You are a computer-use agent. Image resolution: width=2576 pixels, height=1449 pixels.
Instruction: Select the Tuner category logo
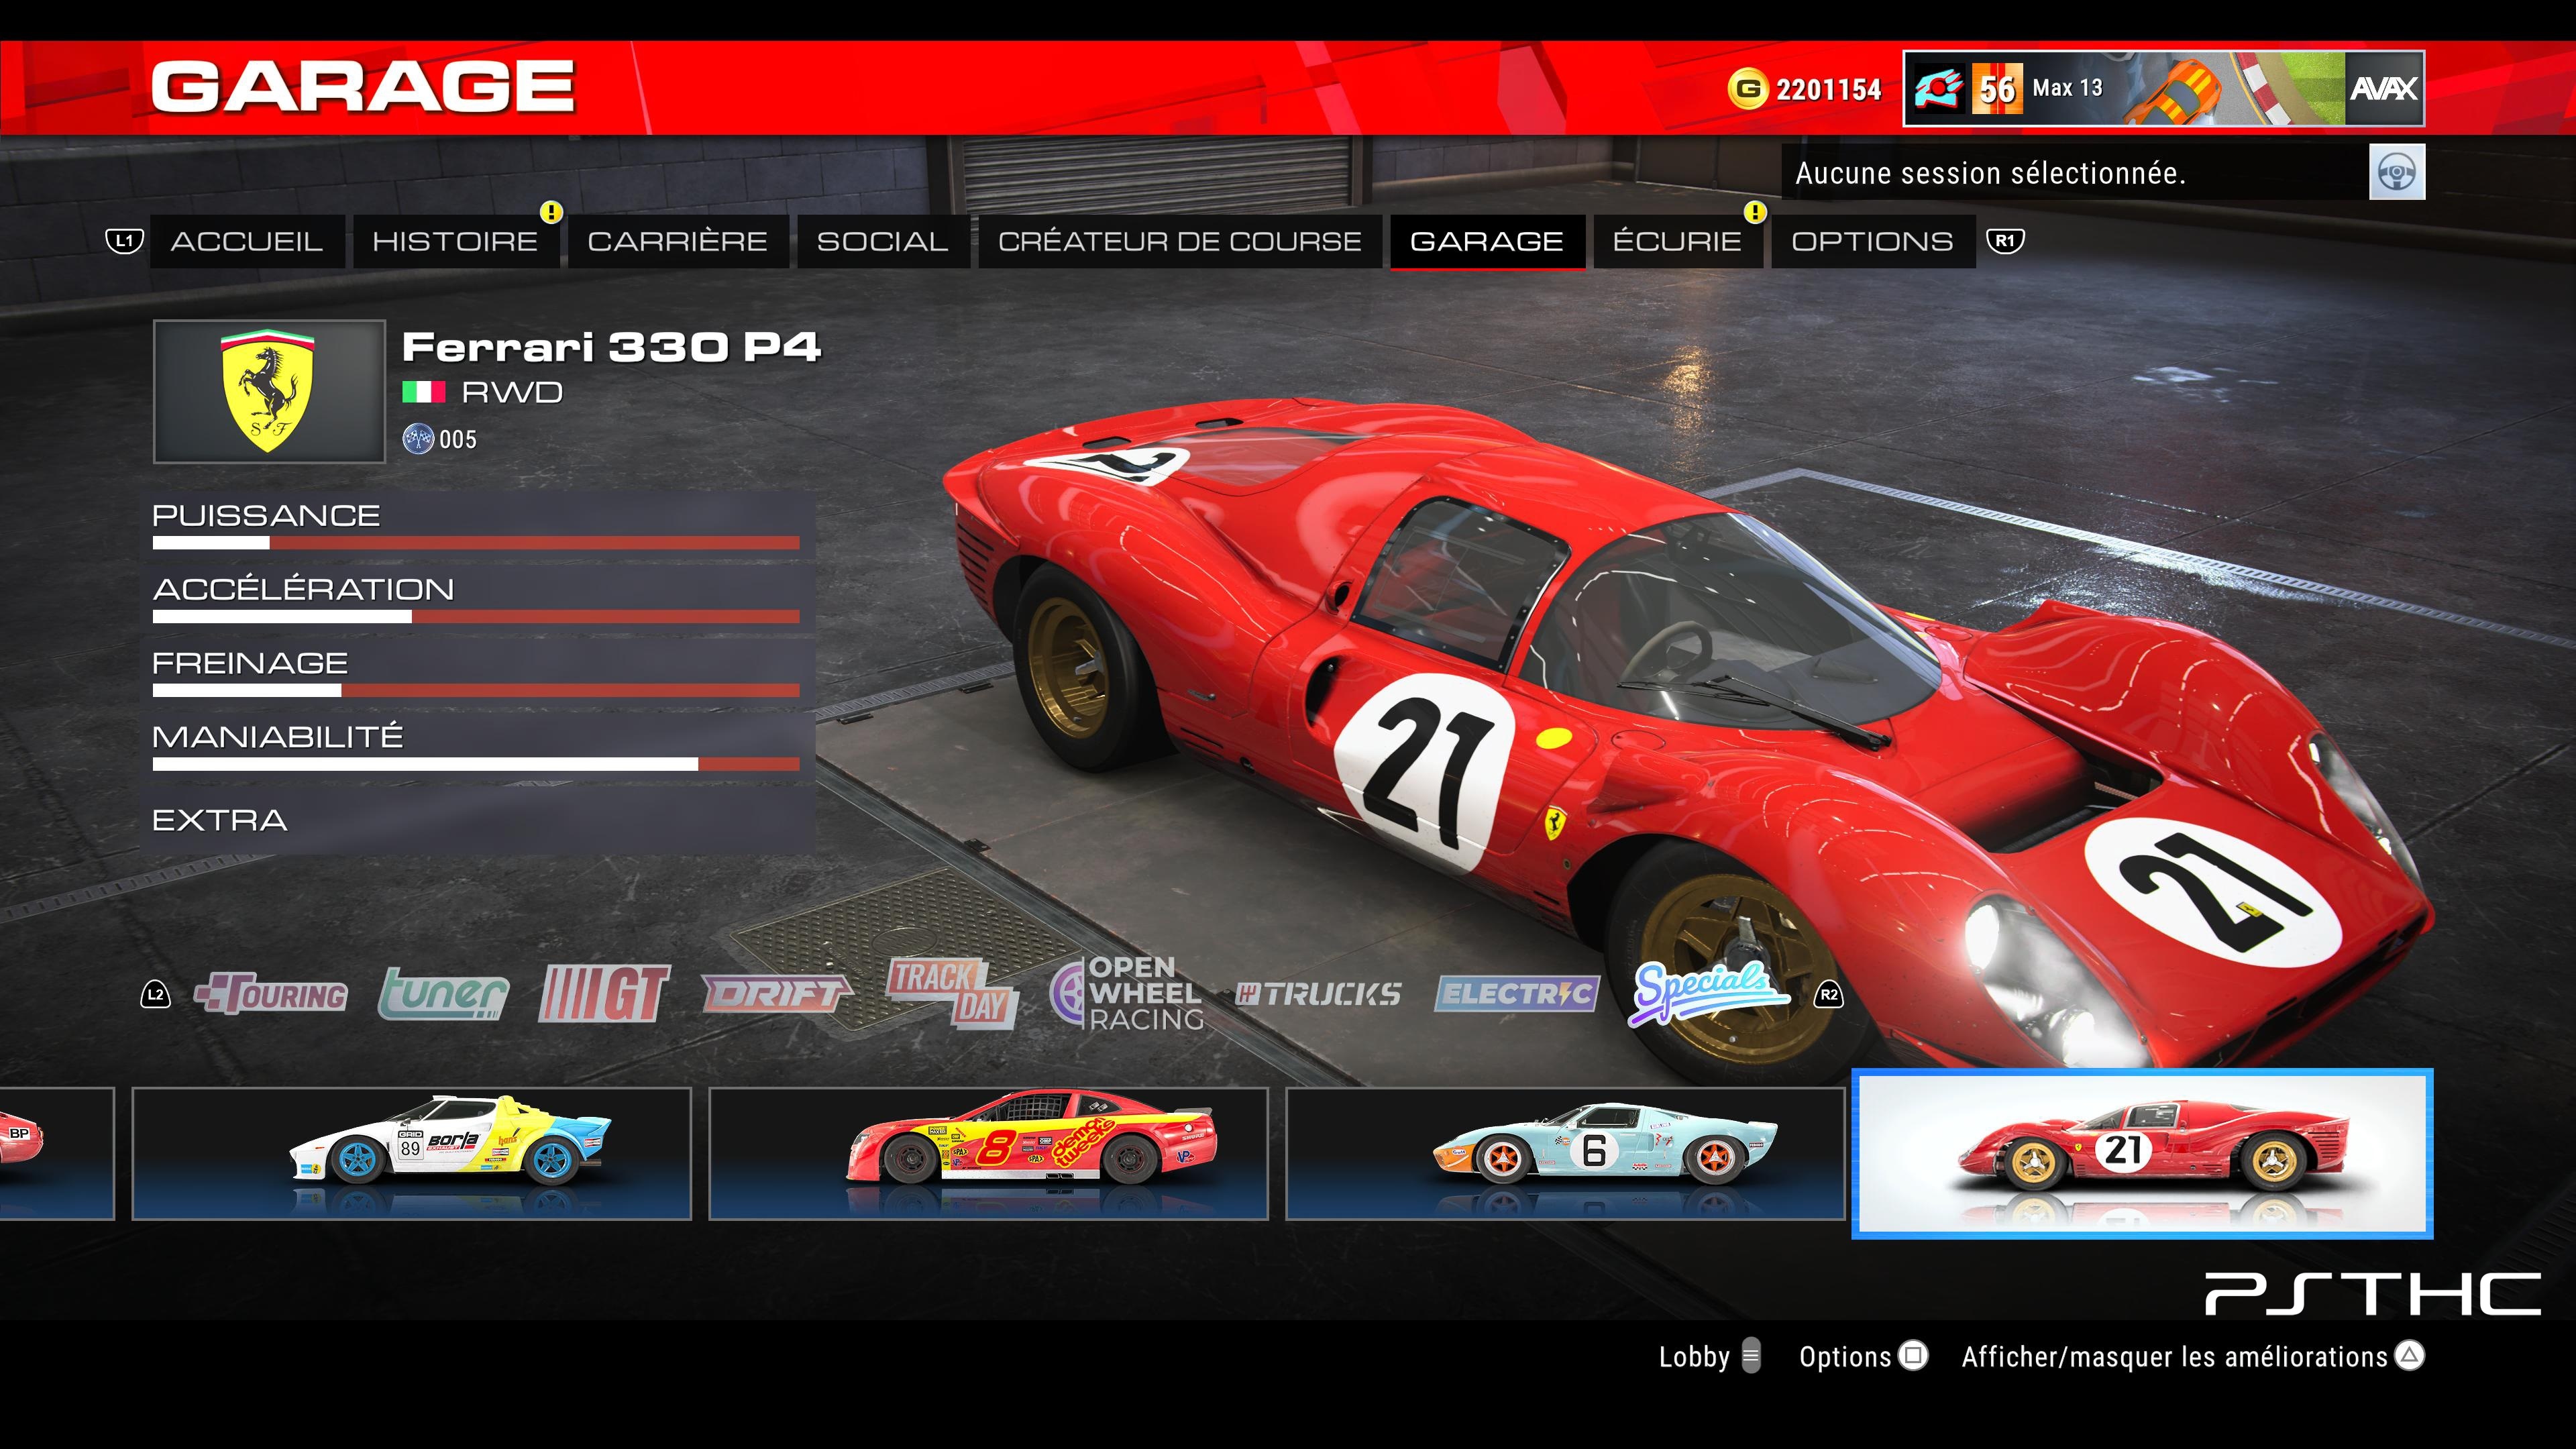click(443, 994)
